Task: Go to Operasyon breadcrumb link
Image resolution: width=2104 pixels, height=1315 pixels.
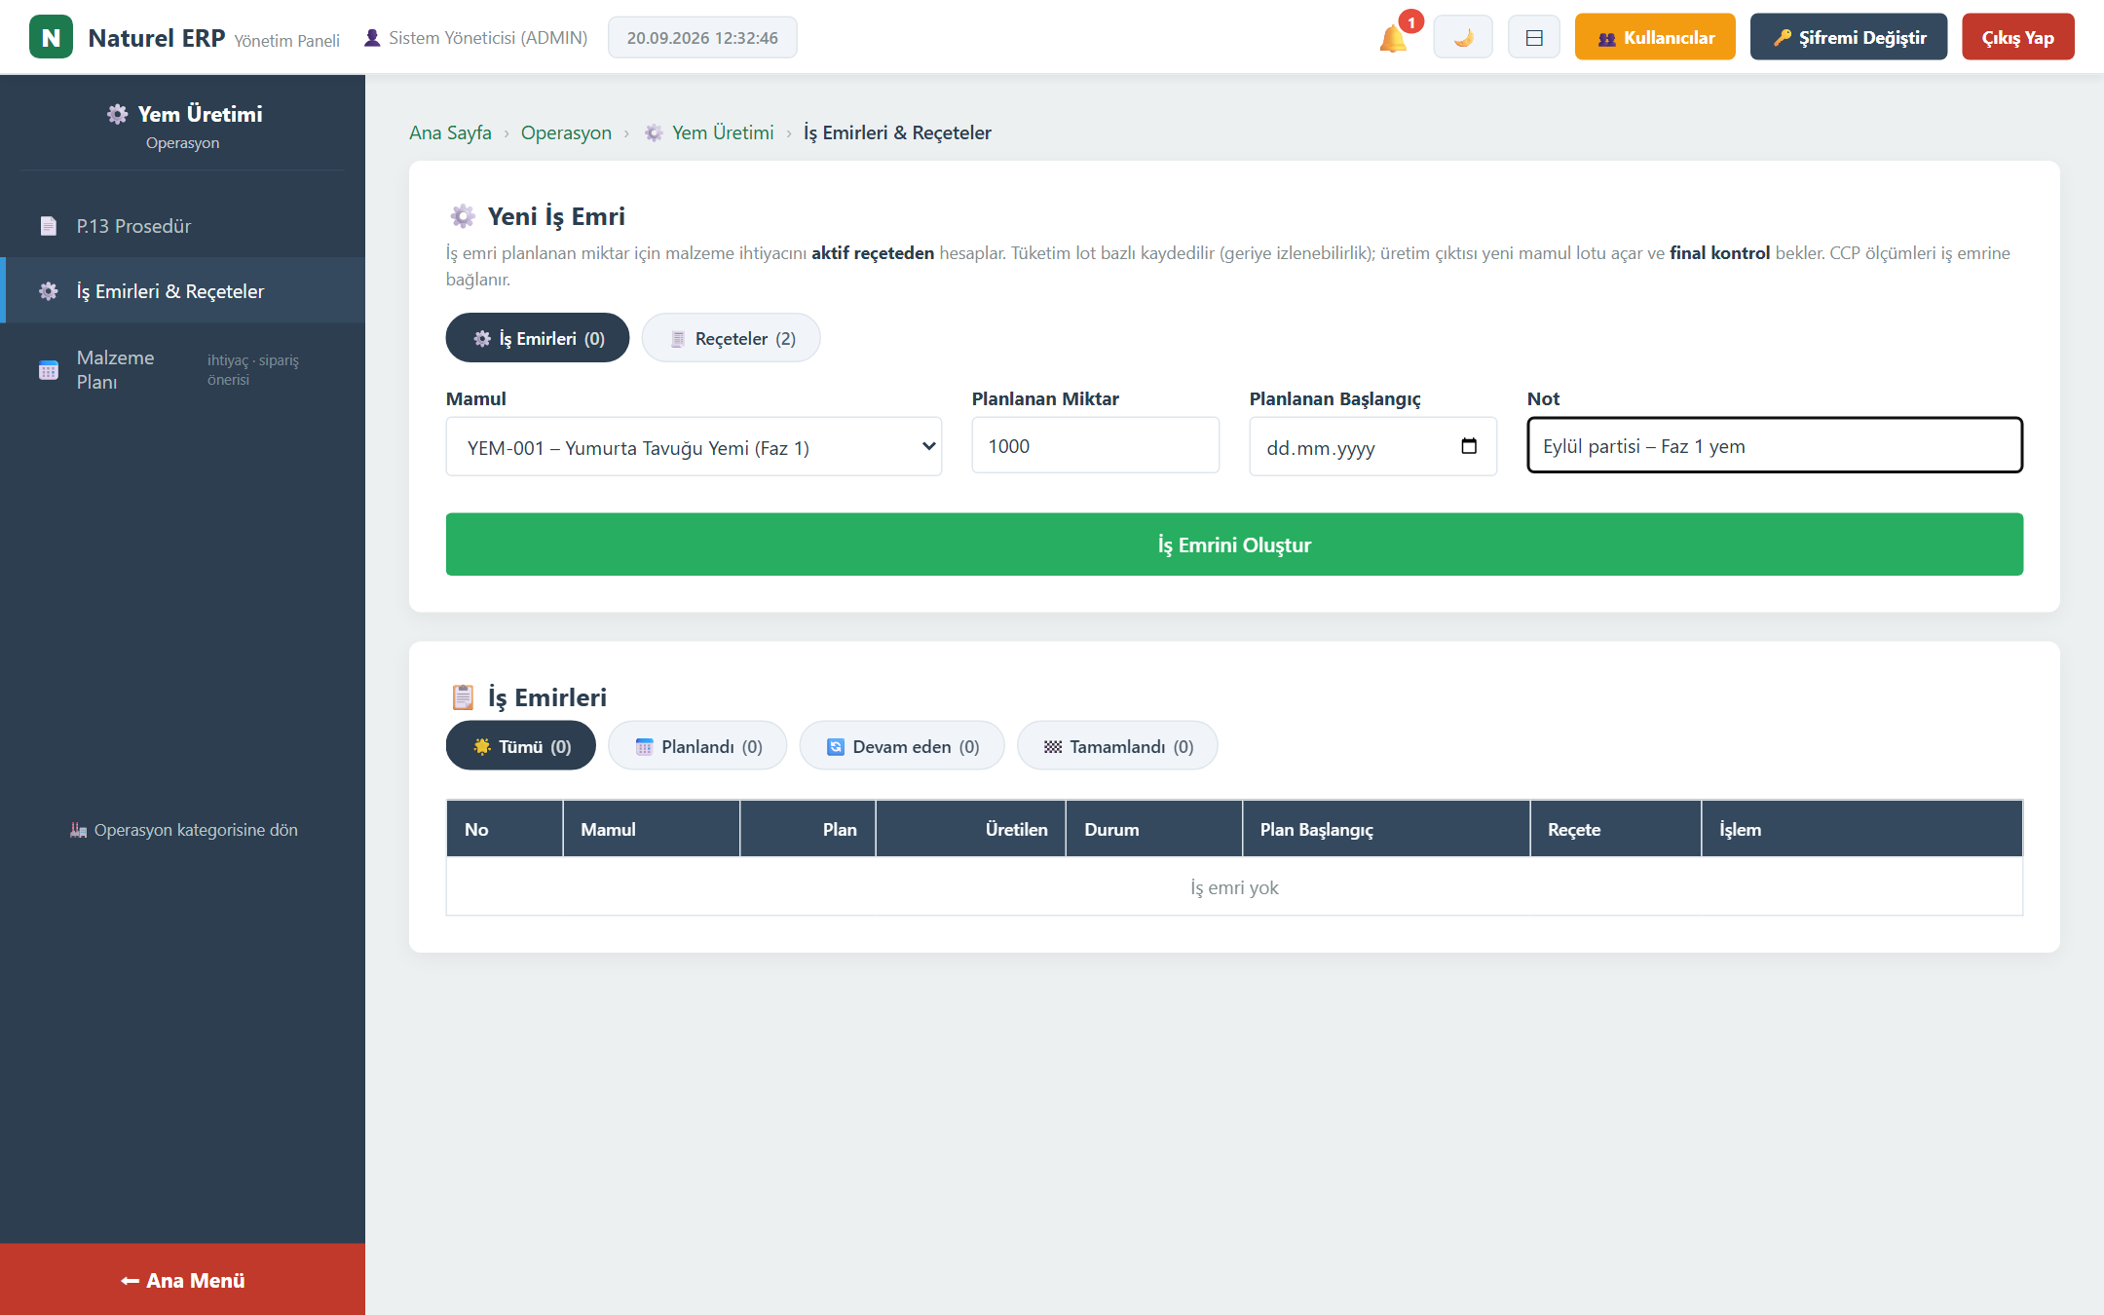Action: click(x=566, y=132)
